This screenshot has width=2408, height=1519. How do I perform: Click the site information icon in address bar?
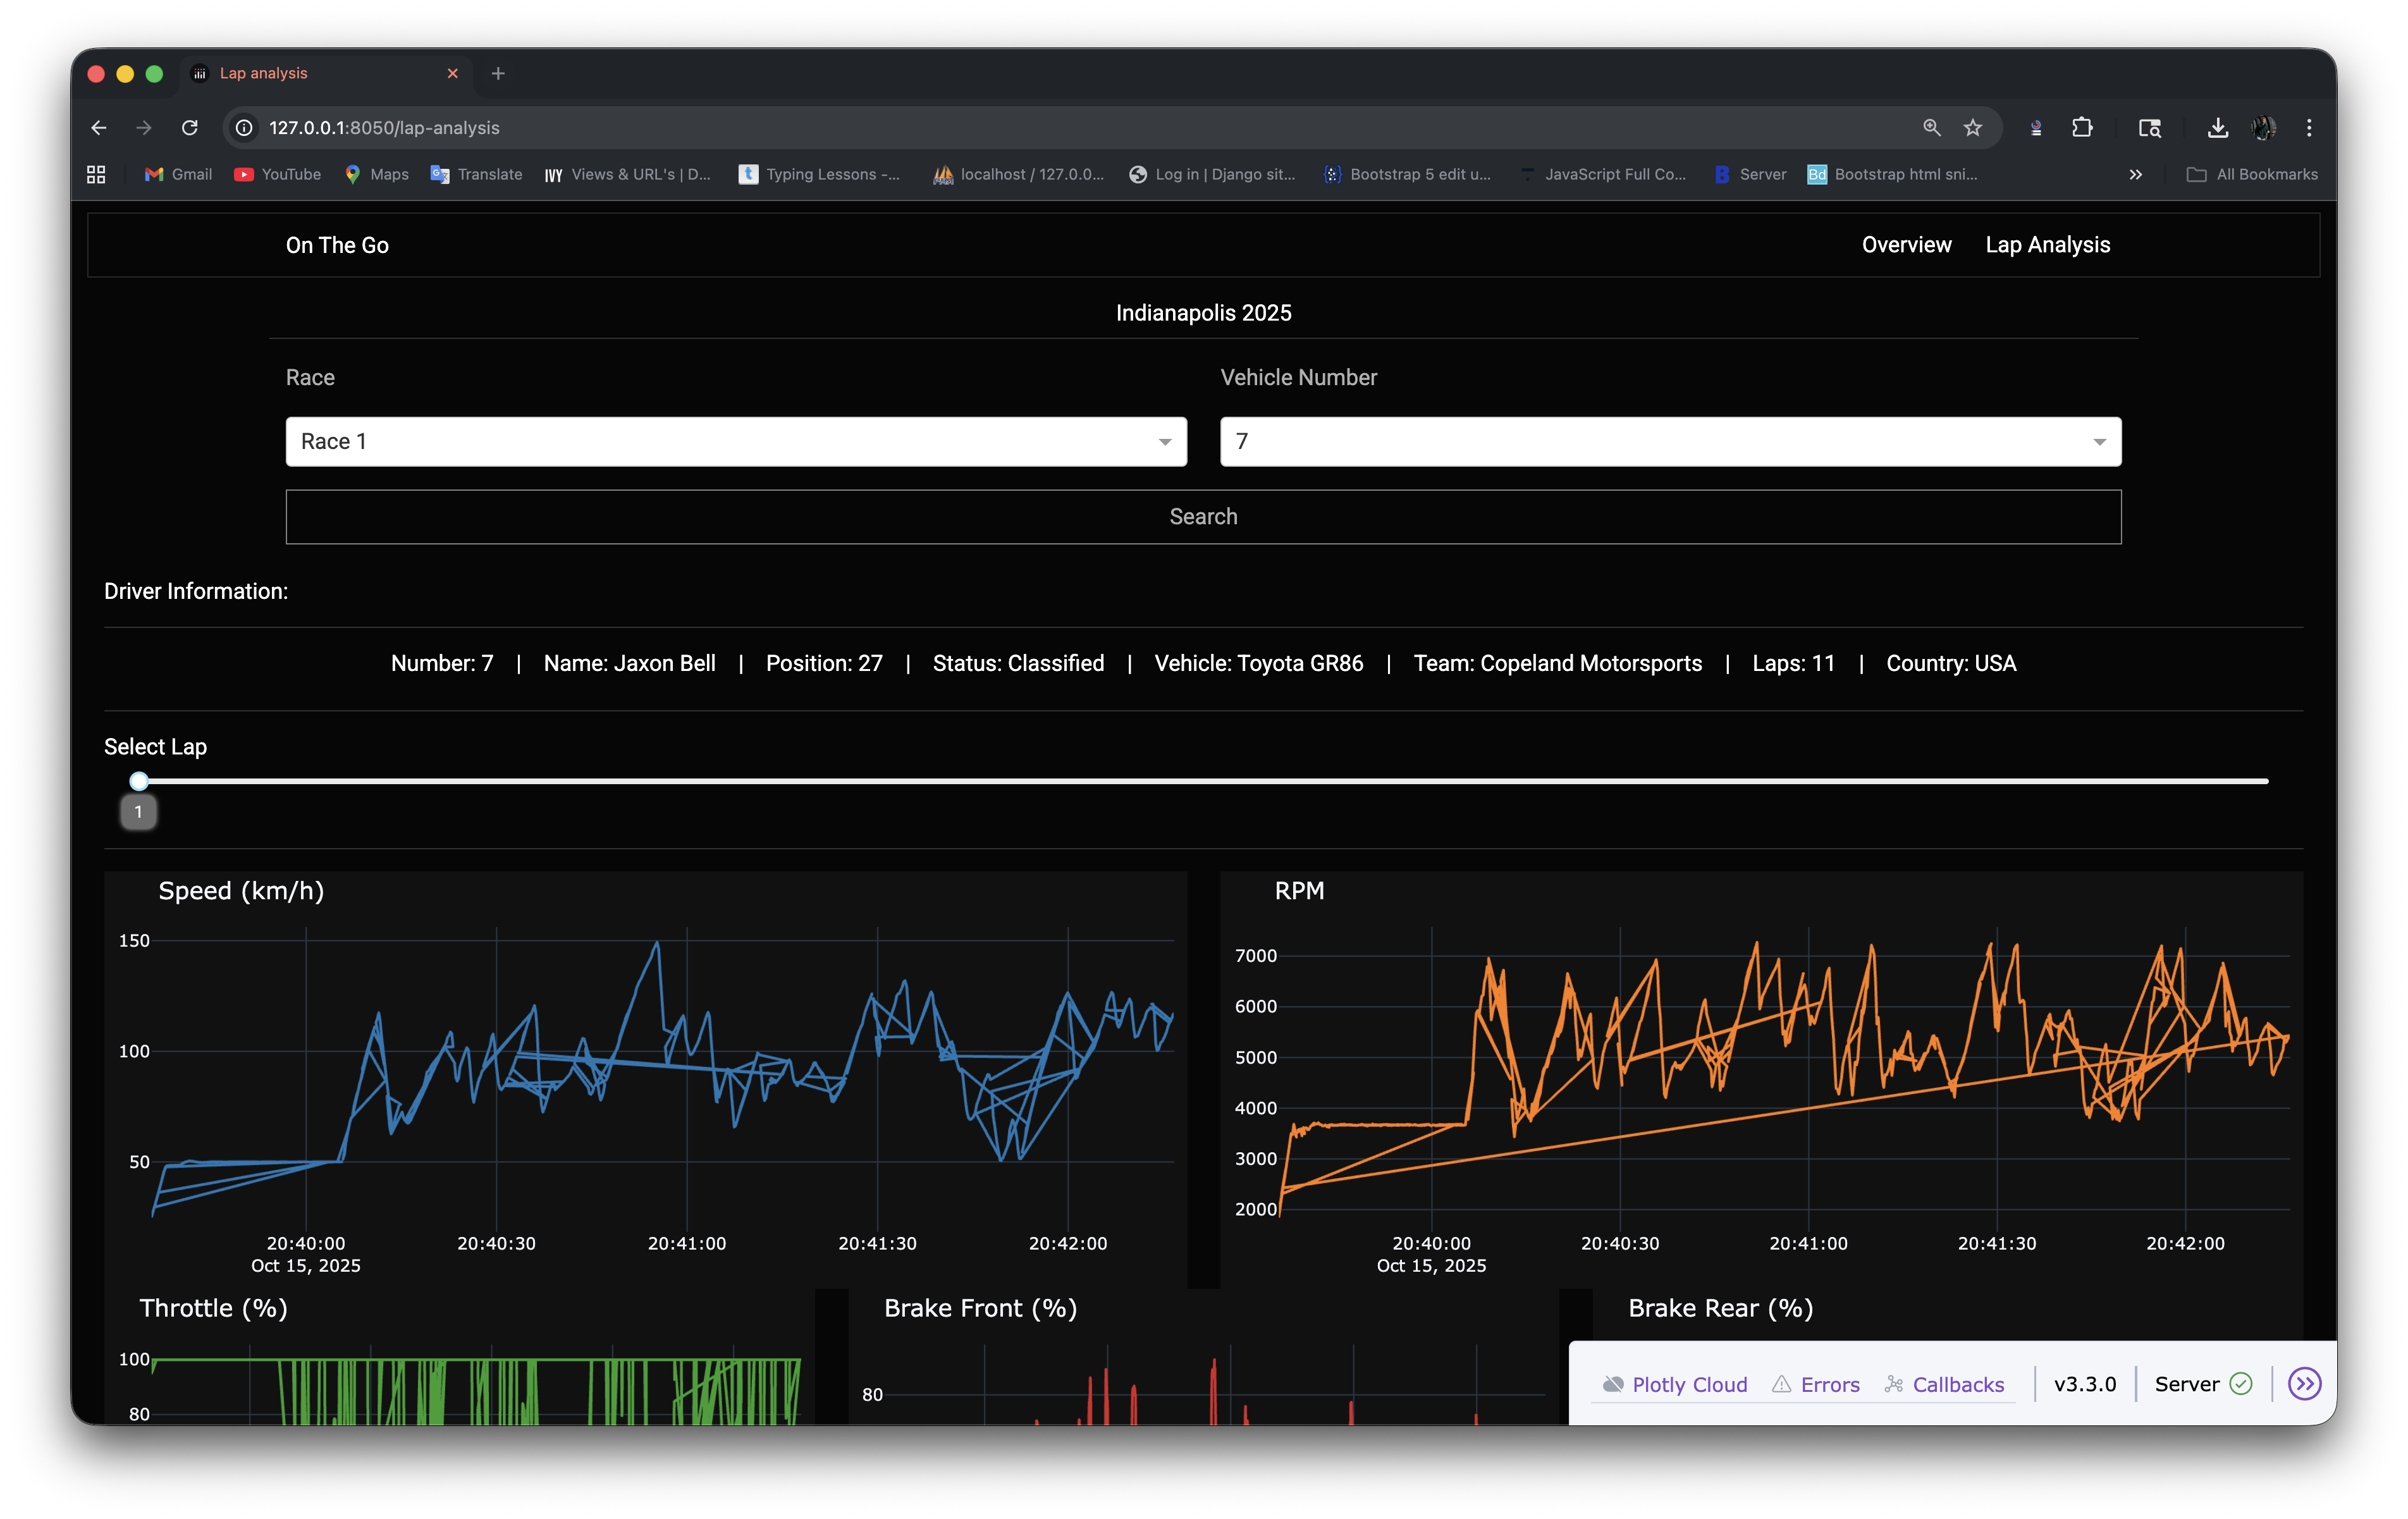(x=244, y=128)
